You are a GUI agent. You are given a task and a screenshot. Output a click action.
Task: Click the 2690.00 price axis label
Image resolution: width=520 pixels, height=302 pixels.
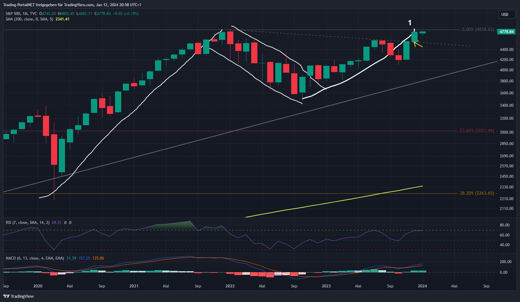point(507,156)
